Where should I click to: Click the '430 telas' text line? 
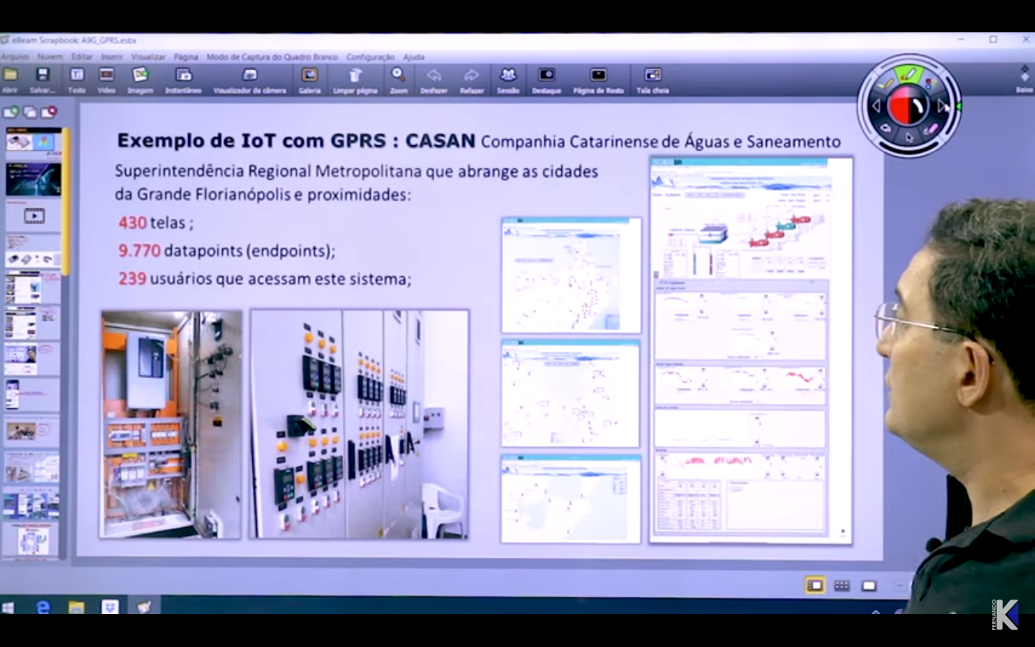(x=156, y=223)
